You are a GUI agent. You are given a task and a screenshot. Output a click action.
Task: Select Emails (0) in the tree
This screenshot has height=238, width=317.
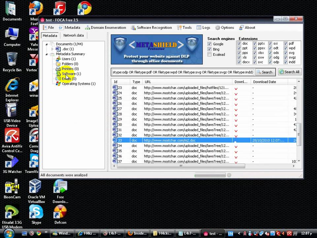[69, 79]
